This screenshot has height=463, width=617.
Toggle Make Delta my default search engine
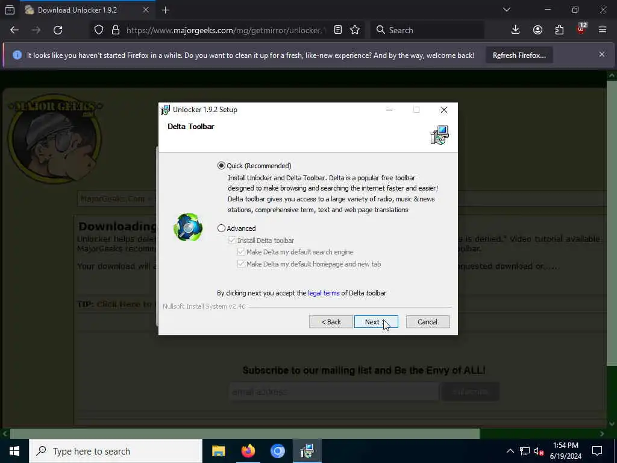241,252
